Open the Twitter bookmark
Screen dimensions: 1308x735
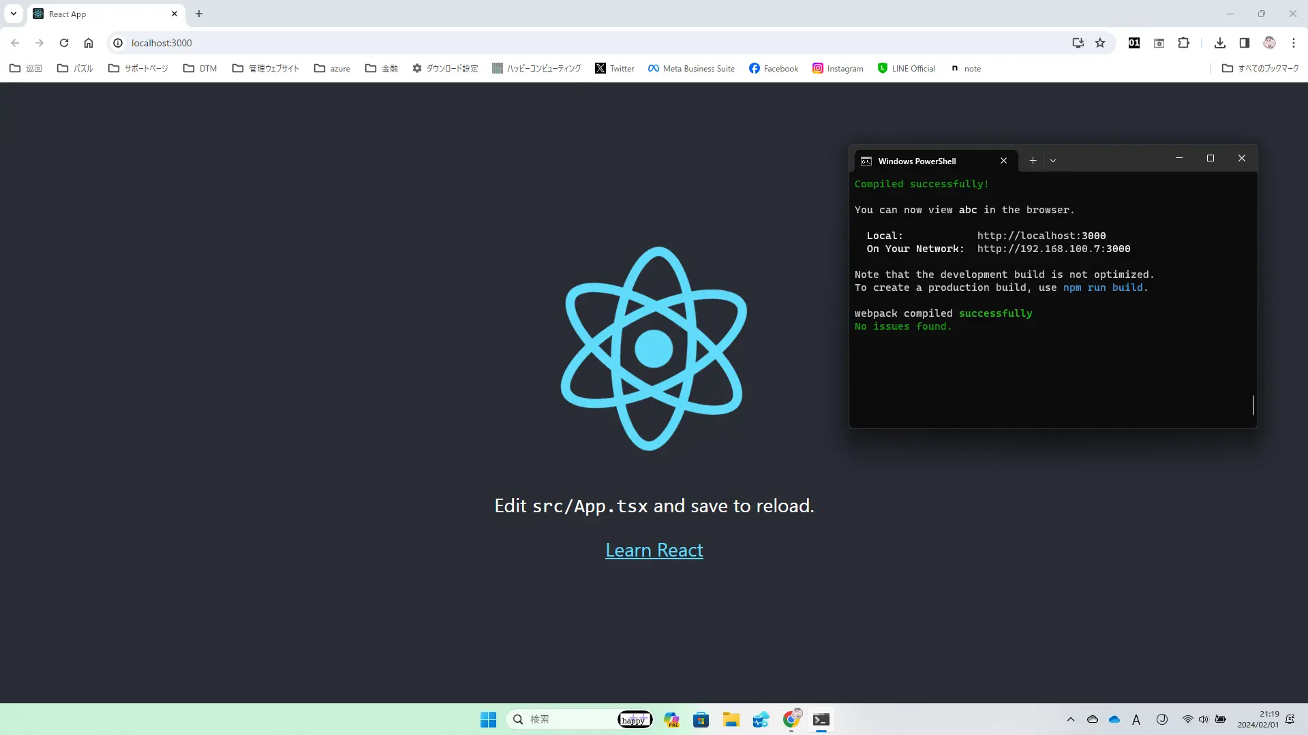[x=615, y=68]
